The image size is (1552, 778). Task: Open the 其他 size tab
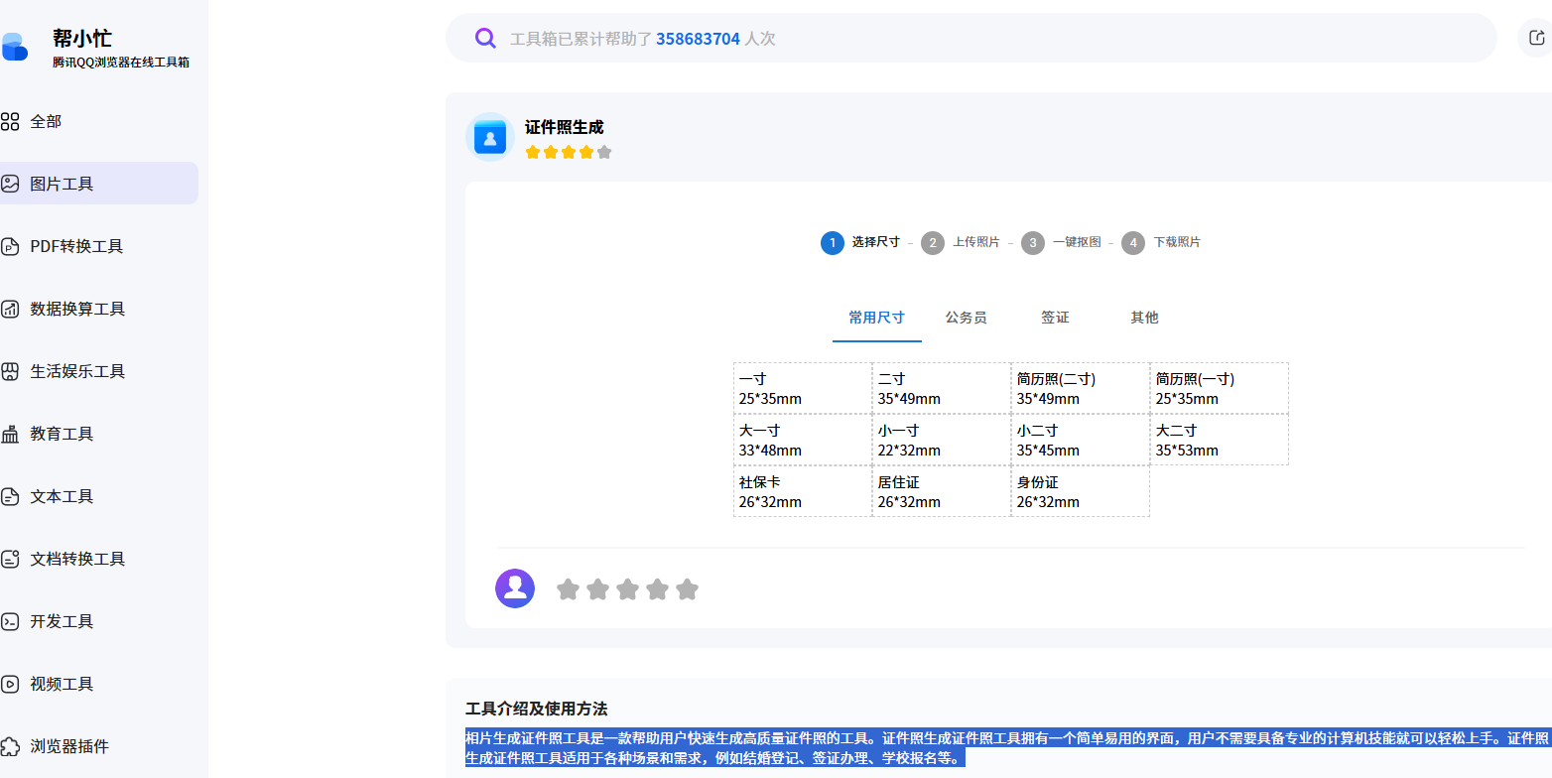(1144, 318)
